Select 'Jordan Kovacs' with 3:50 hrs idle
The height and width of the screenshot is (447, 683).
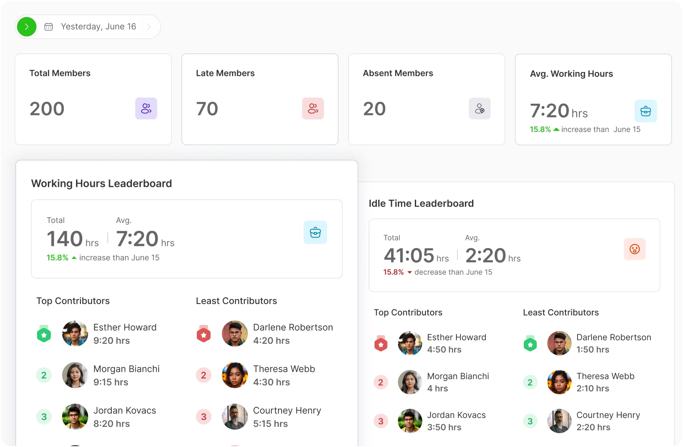pos(456,415)
